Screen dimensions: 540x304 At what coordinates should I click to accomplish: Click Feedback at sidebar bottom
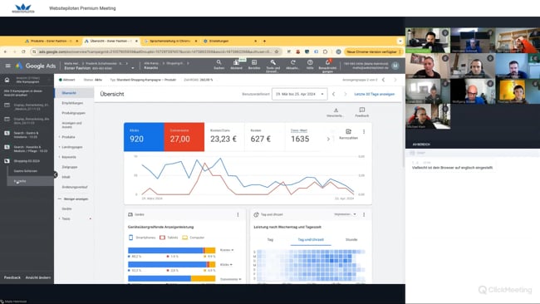[12, 277]
